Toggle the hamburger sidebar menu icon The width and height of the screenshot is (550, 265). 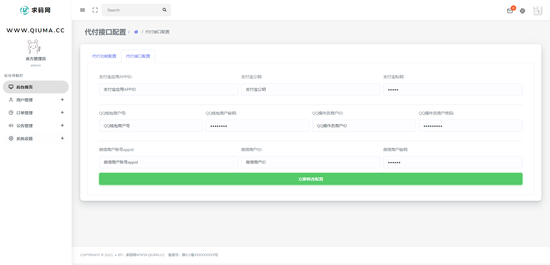[82, 10]
